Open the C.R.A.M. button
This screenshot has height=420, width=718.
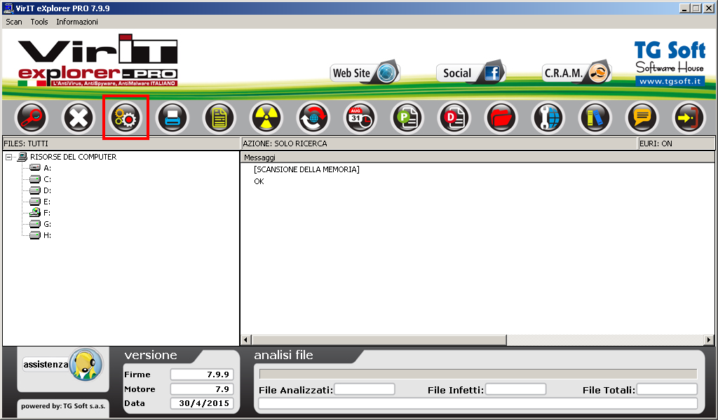(576, 73)
